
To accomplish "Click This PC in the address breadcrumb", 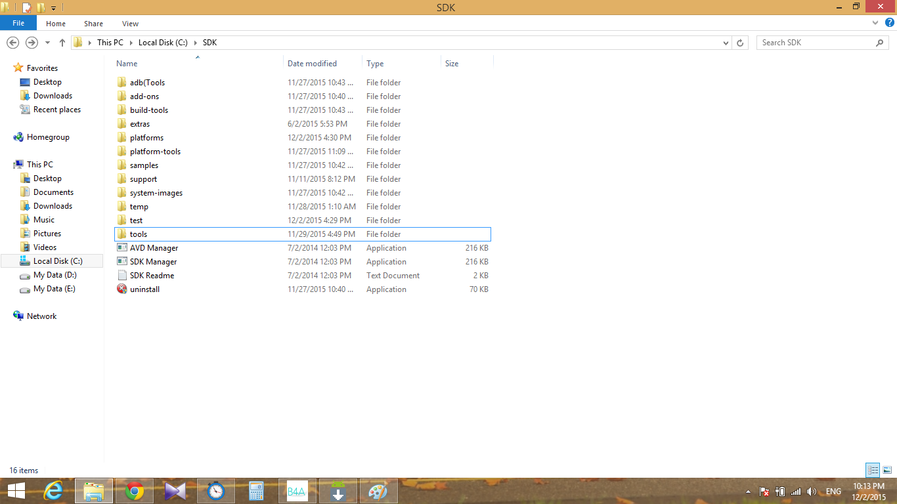I will [110, 43].
